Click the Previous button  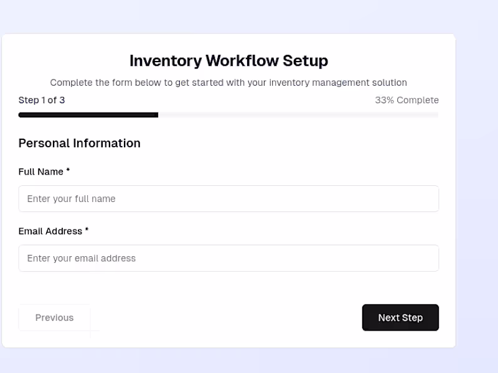[54, 318]
